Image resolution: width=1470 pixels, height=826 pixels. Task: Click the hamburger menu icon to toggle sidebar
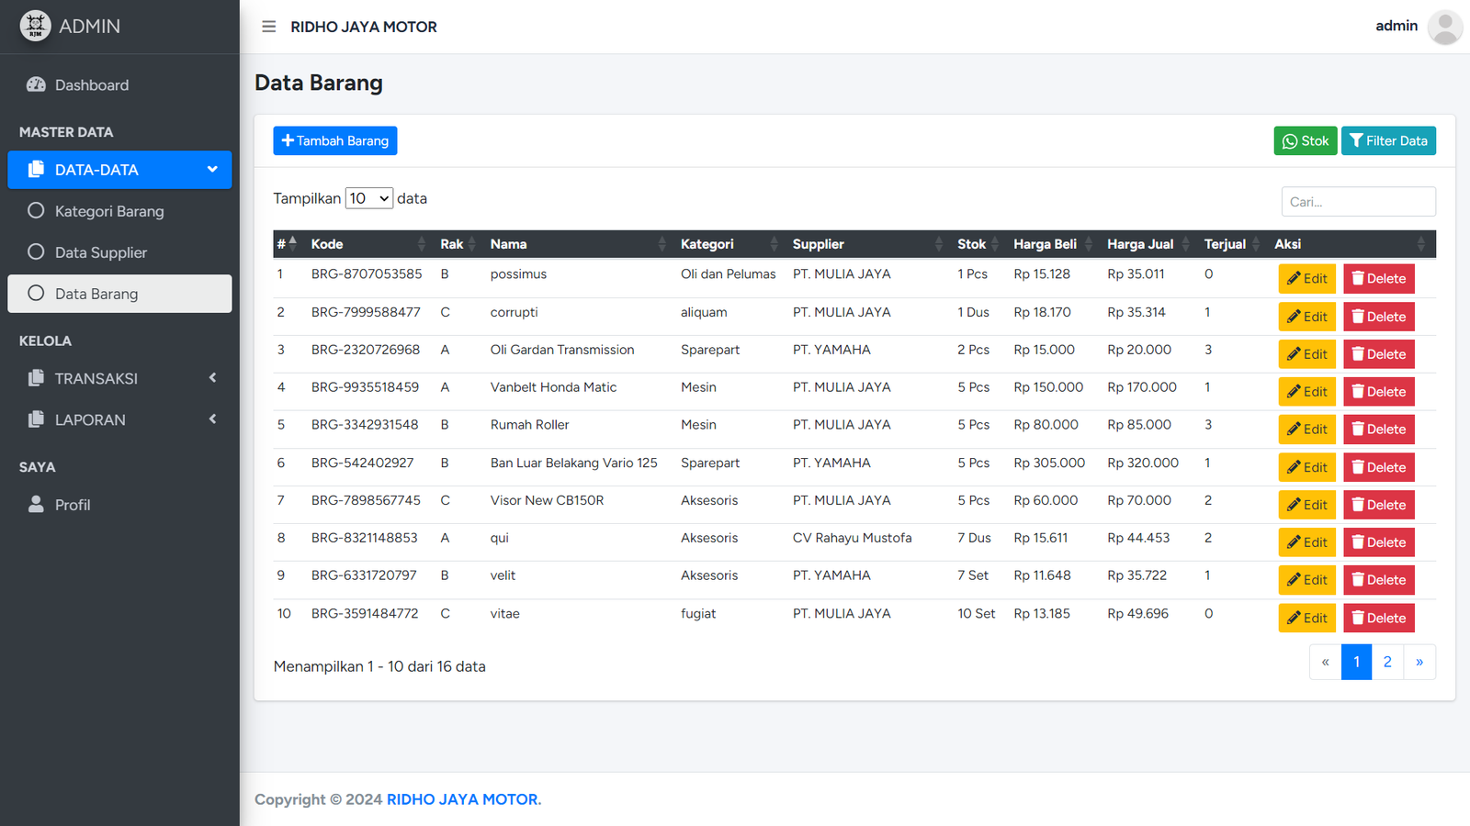(x=268, y=27)
